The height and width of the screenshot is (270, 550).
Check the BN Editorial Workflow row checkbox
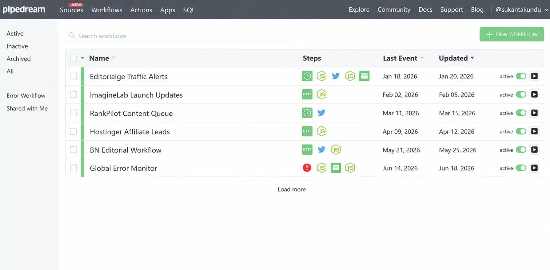pyautogui.click(x=73, y=150)
